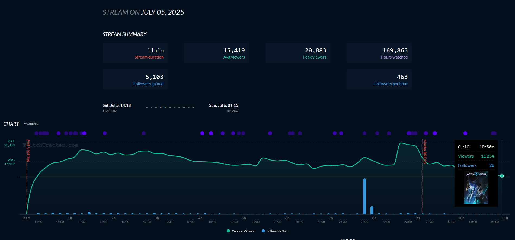Screen dimensions: 515x240
Task: Click the '463' followers per hour value
Action: point(402,77)
